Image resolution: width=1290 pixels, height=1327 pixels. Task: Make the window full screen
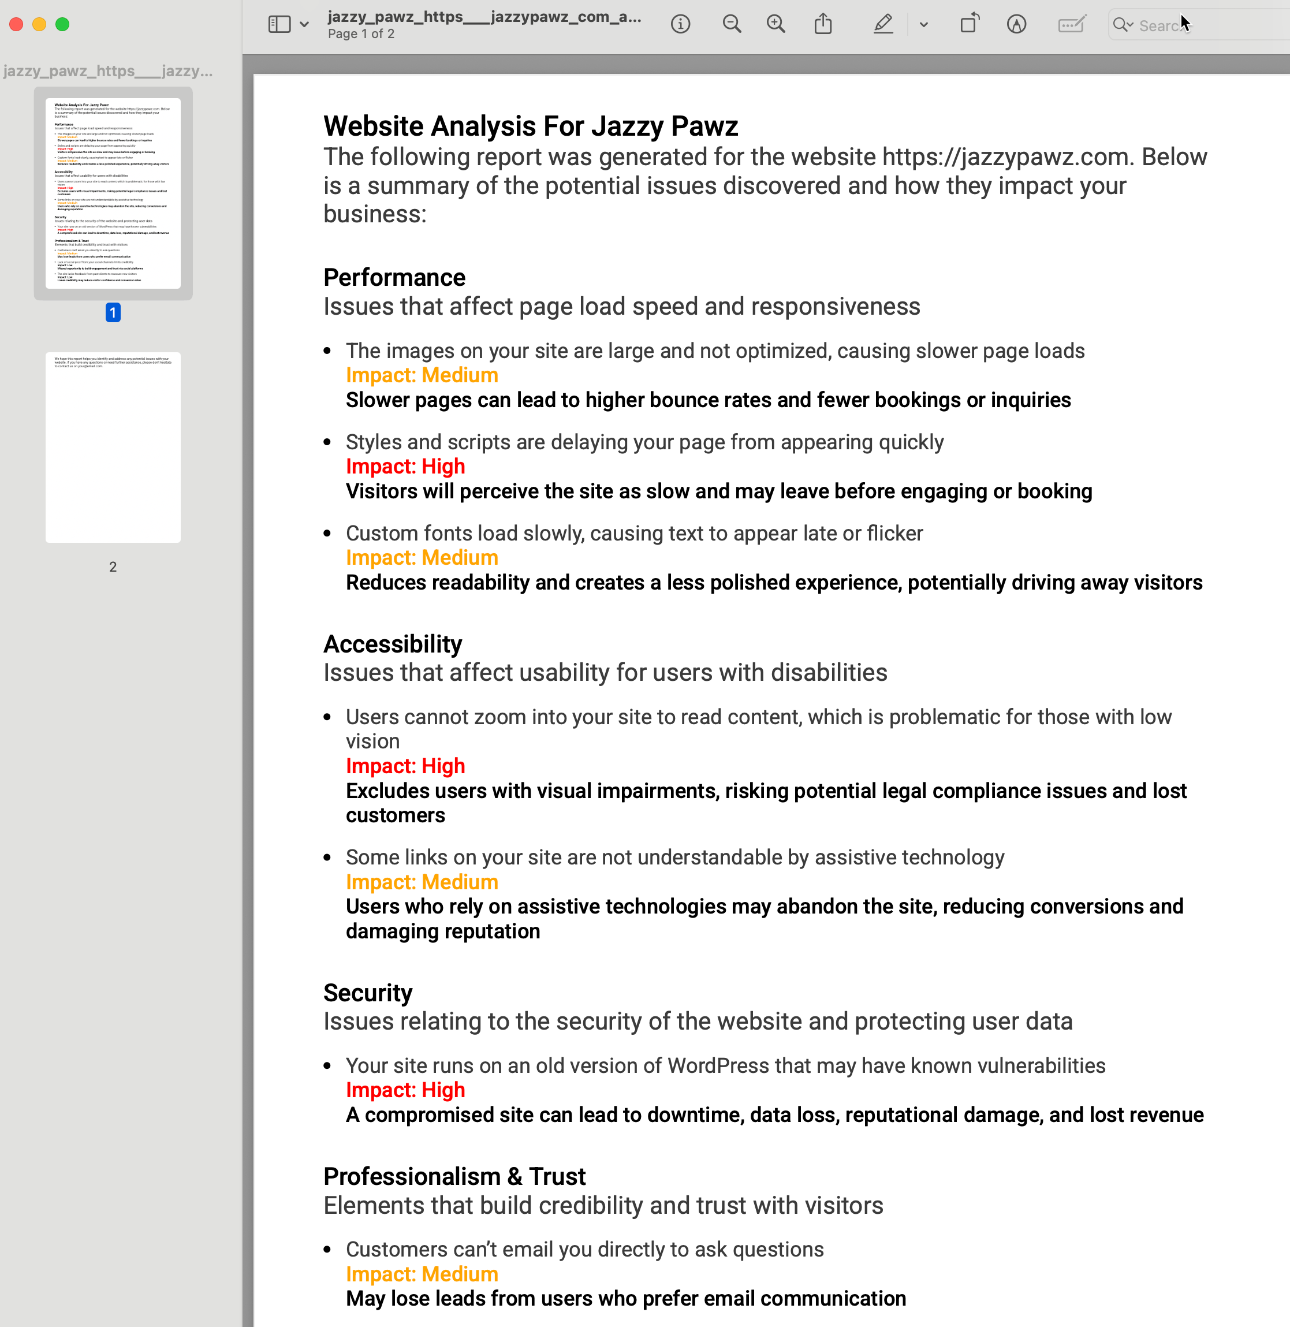(62, 24)
